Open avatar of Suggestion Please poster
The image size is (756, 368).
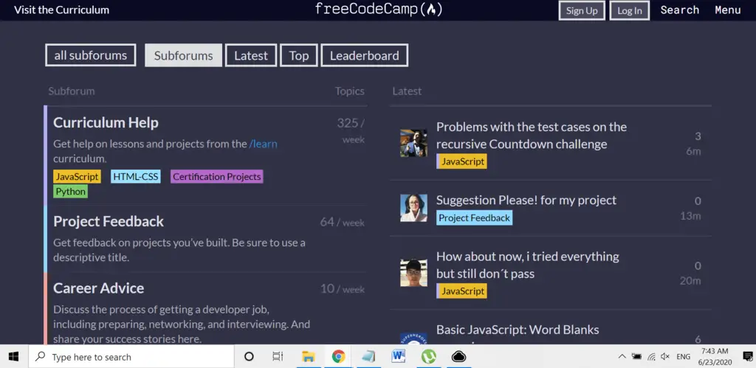coord(413,208)
